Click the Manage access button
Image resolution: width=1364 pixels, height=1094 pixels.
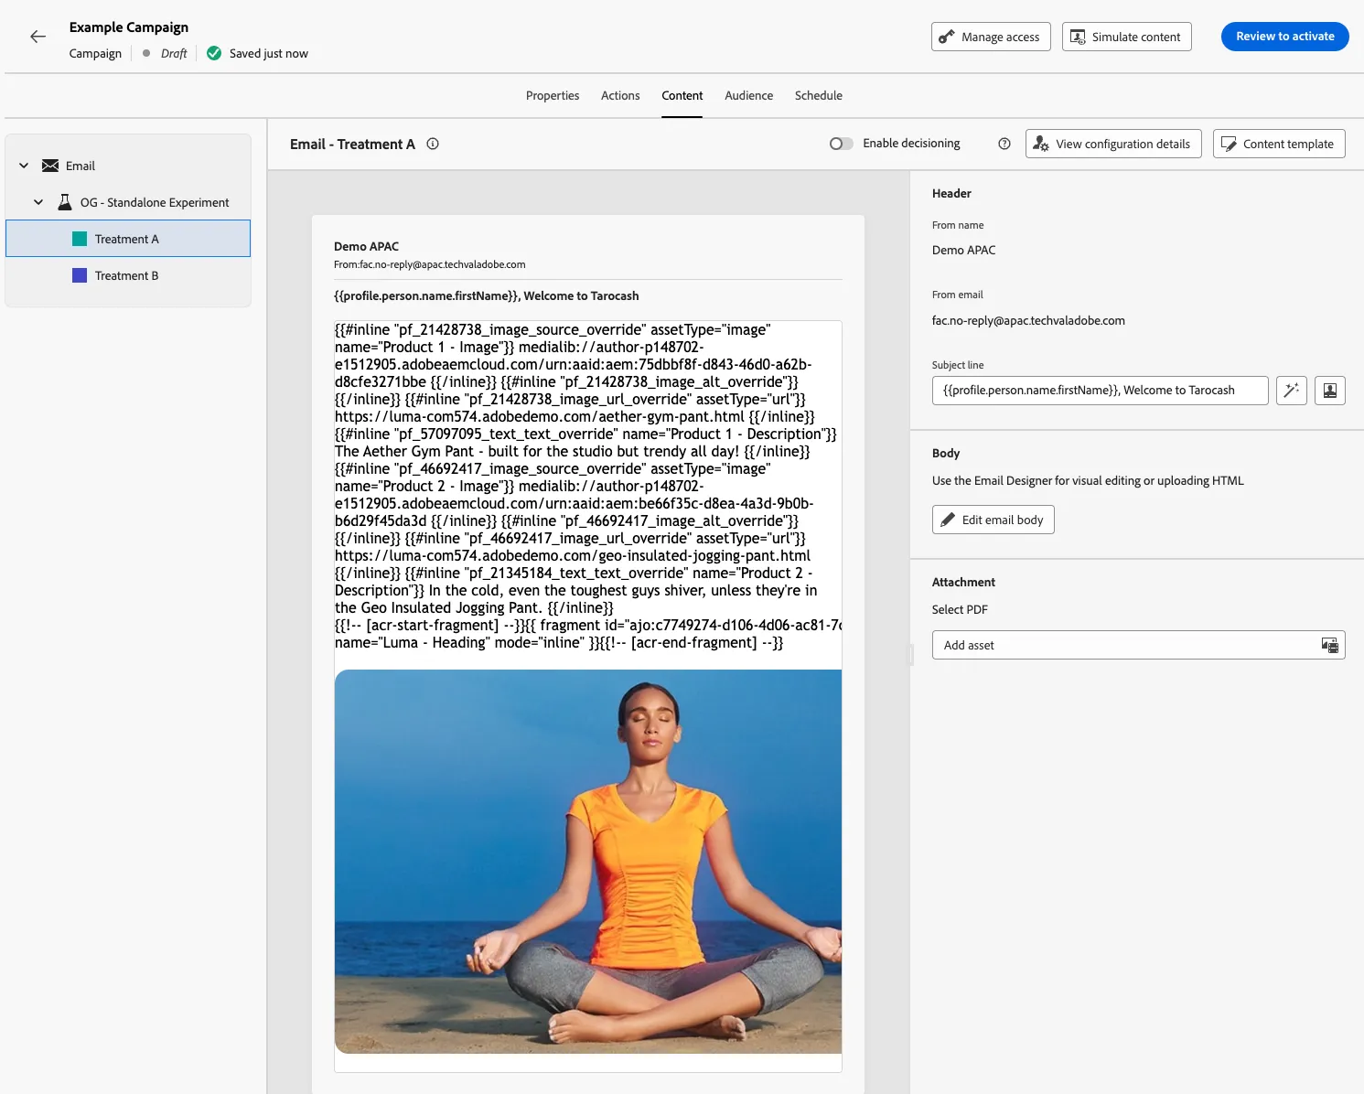tap(991, 37)
